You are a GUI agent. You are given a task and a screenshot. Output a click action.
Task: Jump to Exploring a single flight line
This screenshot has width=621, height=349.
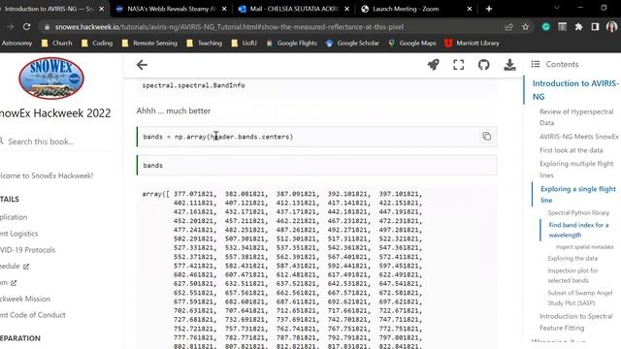[x=578, y=194]
